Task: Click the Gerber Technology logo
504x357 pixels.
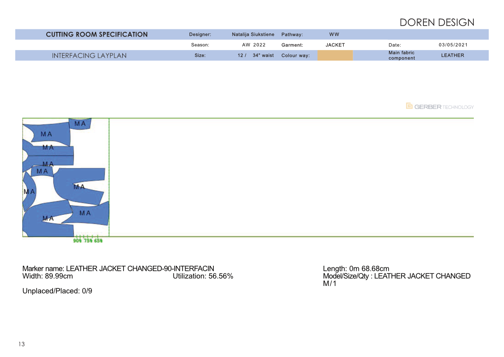Action: [440, 106]
